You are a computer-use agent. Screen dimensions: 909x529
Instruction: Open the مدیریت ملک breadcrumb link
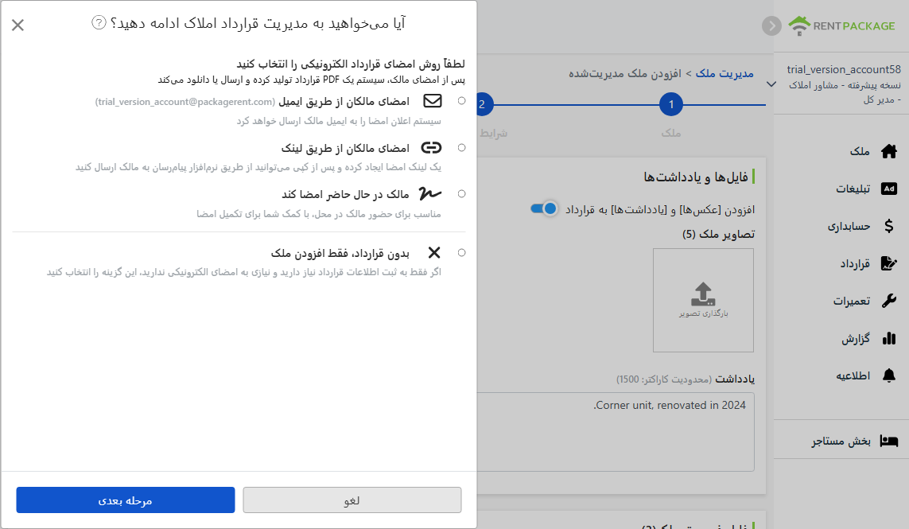coord(724,74)
